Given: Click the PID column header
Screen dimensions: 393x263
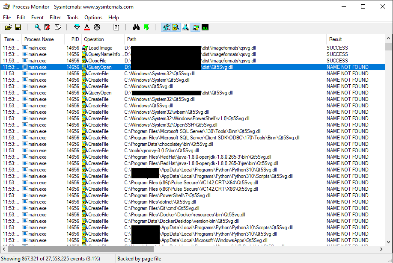Looking at the screenshot, I should click(73, 39).
